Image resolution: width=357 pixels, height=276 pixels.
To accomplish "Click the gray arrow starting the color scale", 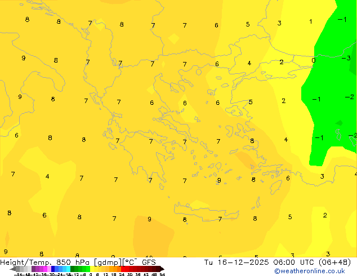I will coord(12,269).
